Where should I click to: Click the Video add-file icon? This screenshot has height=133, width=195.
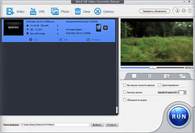9,11
